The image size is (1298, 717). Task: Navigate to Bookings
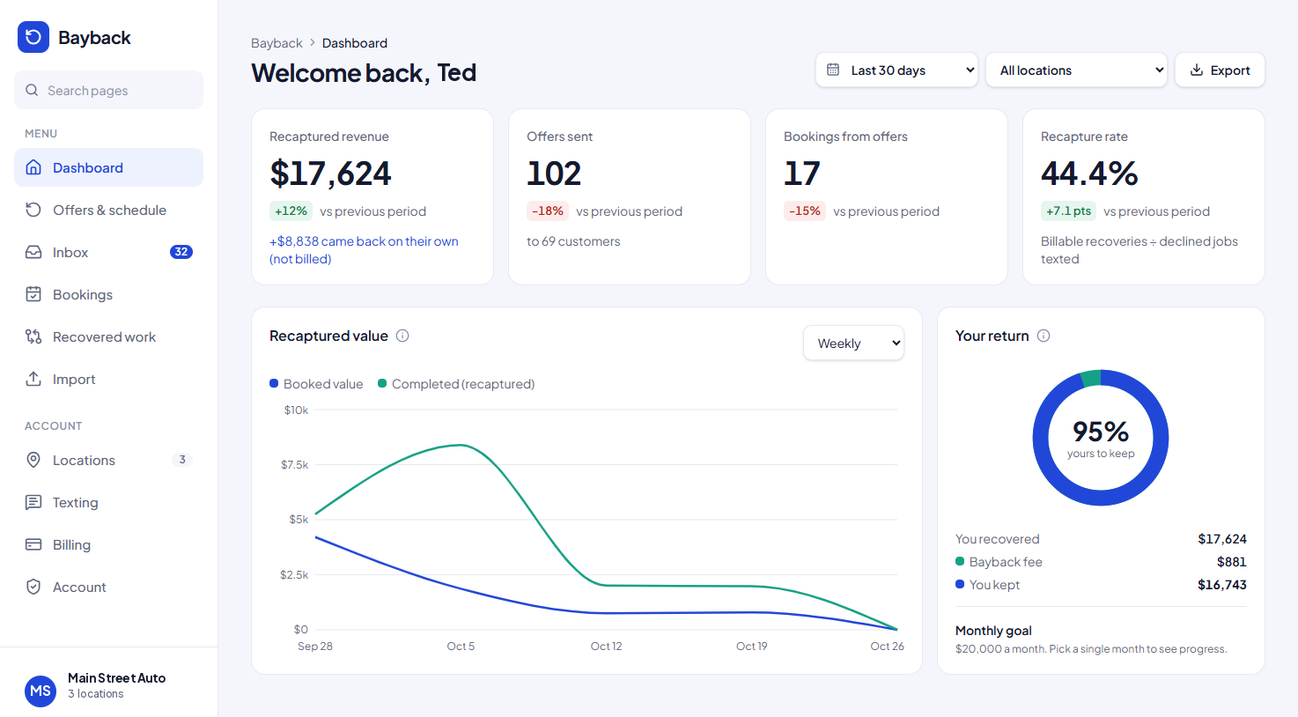(x=108, y=294)
